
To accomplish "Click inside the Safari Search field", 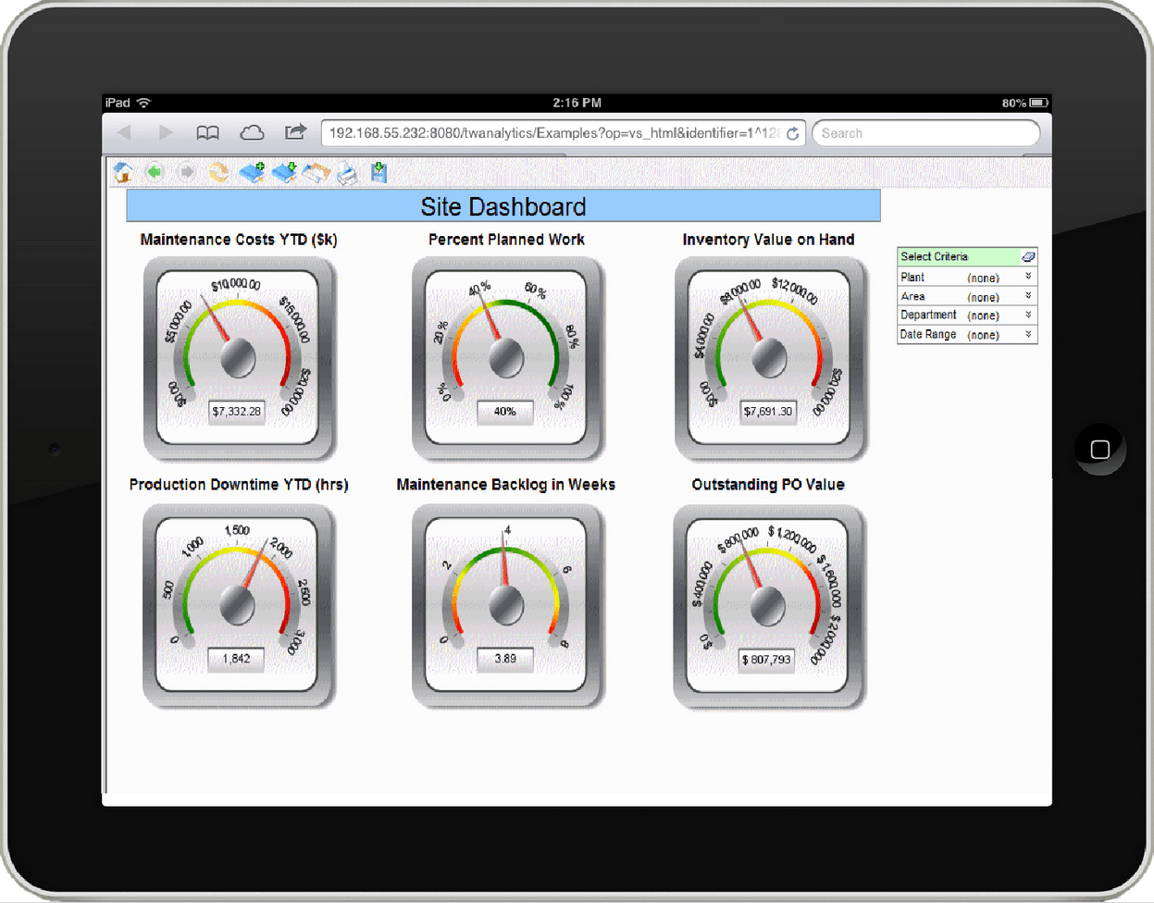I will pyautogui.click(x=925, y=132).
